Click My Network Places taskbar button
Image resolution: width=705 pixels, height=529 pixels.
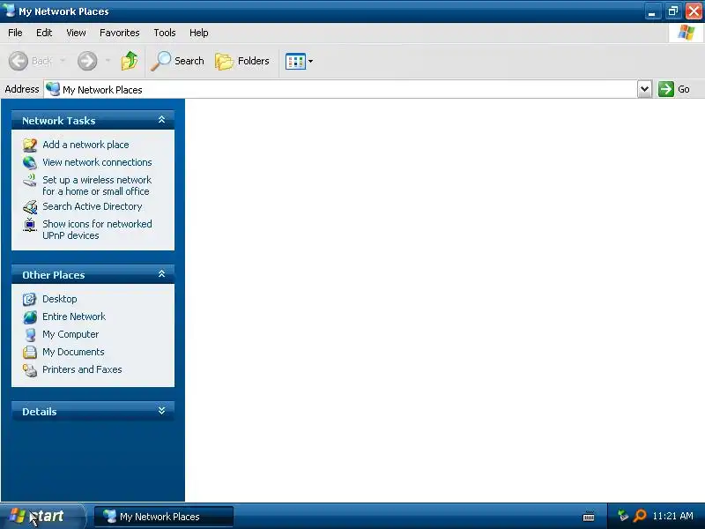click(x=164, y=517)
